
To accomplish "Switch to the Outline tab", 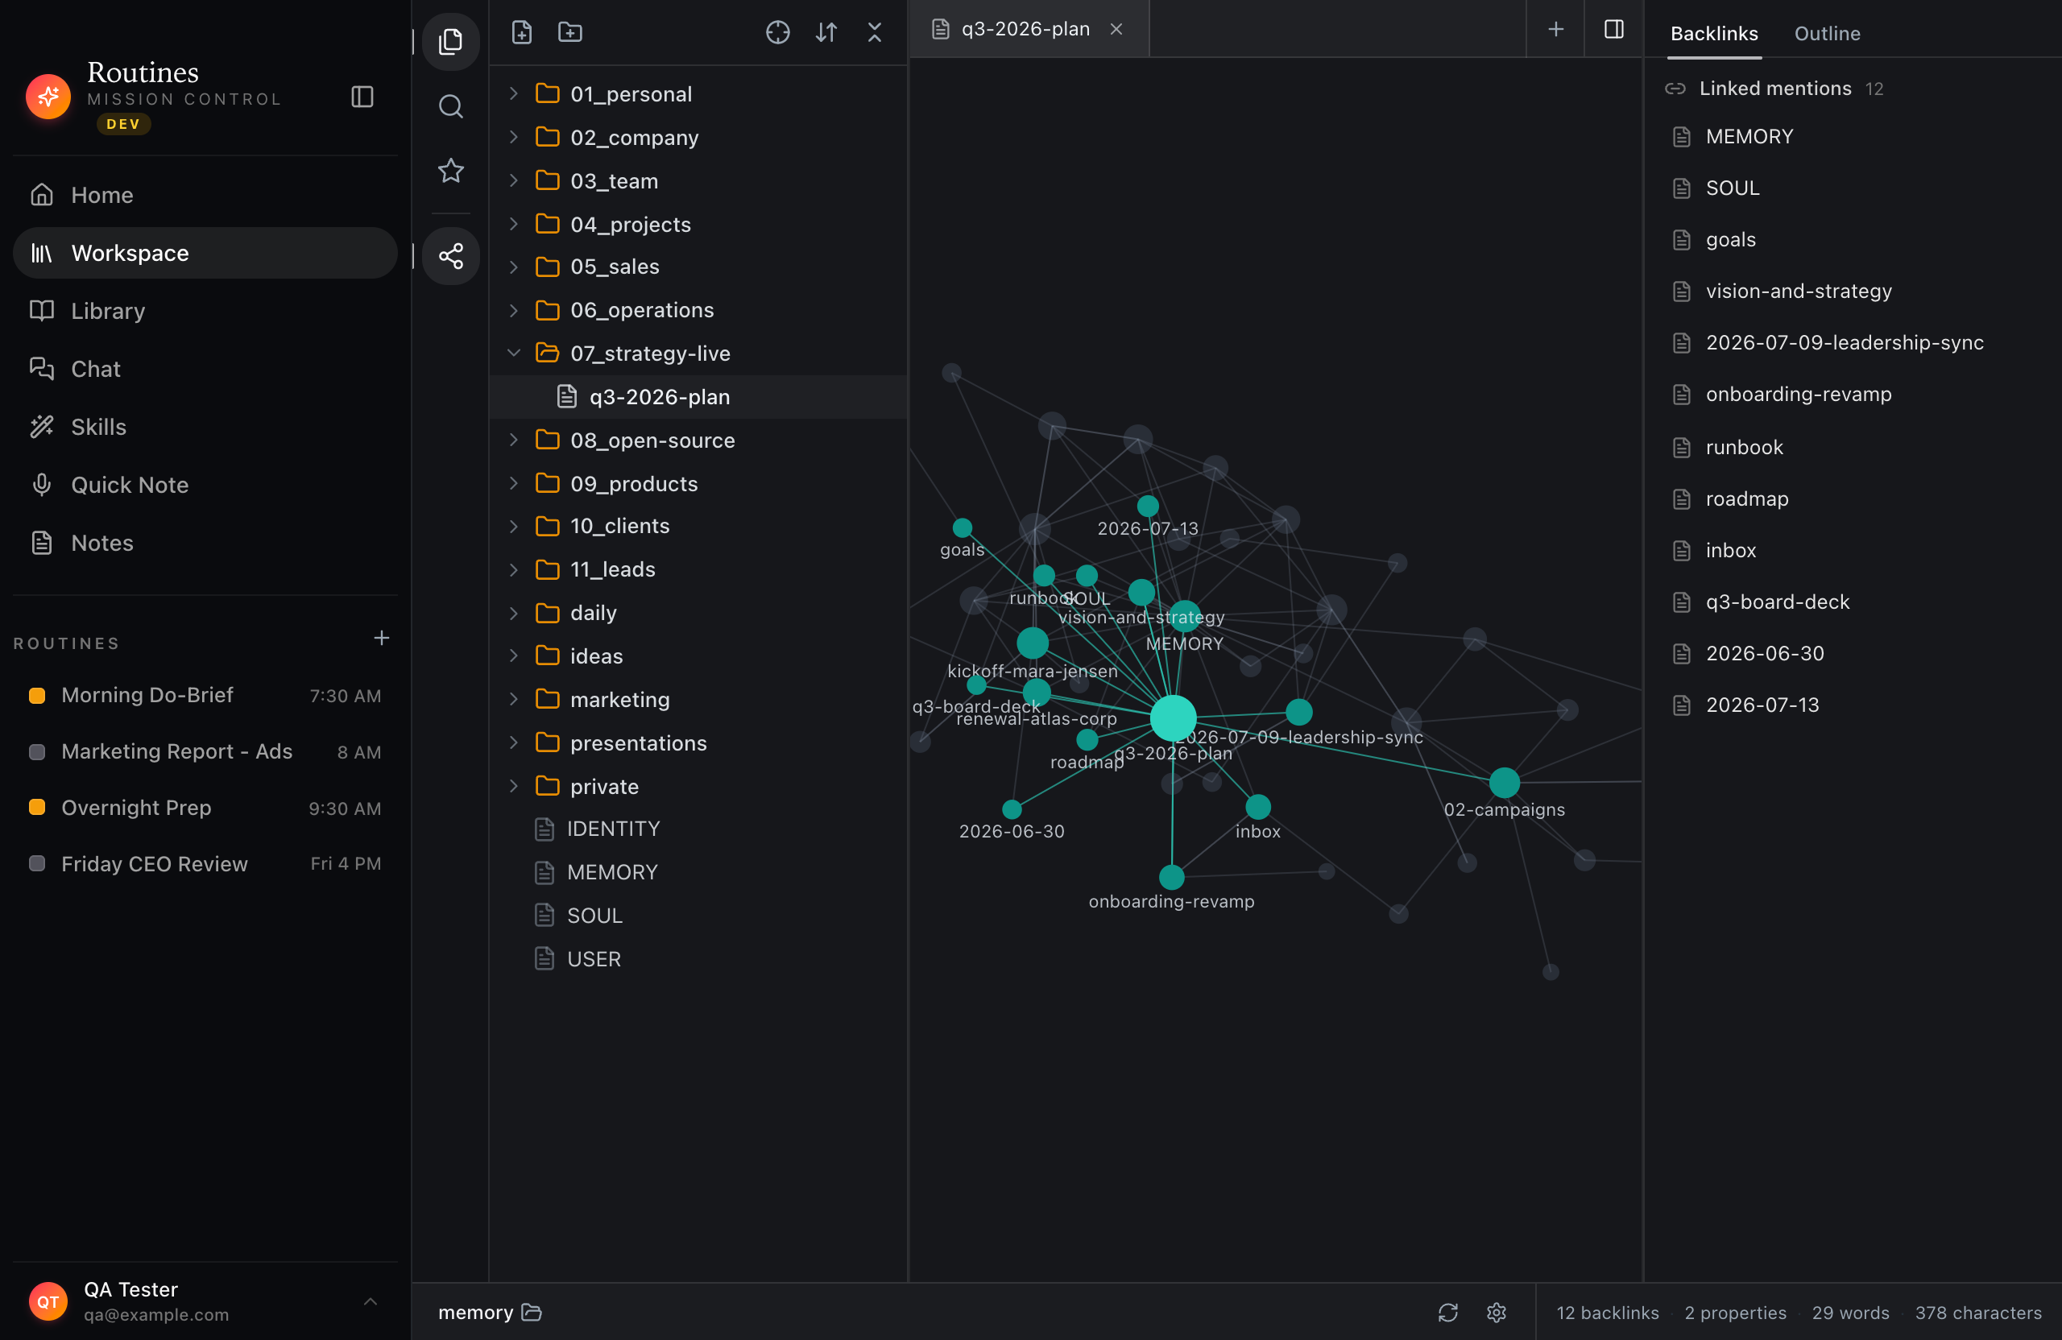I will coord(1828,33).
